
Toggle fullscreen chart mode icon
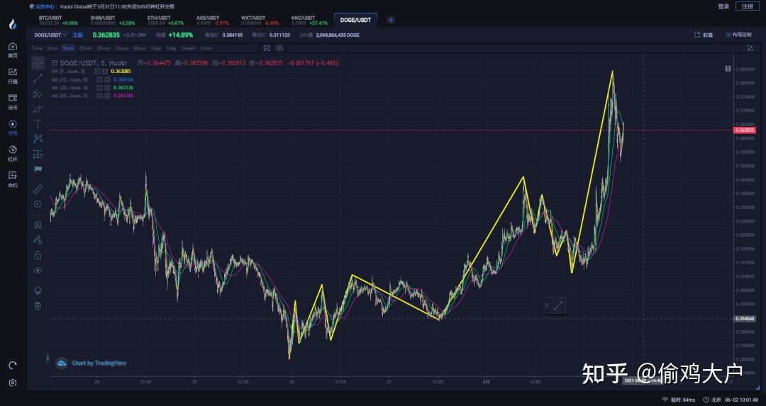(750, 48)
